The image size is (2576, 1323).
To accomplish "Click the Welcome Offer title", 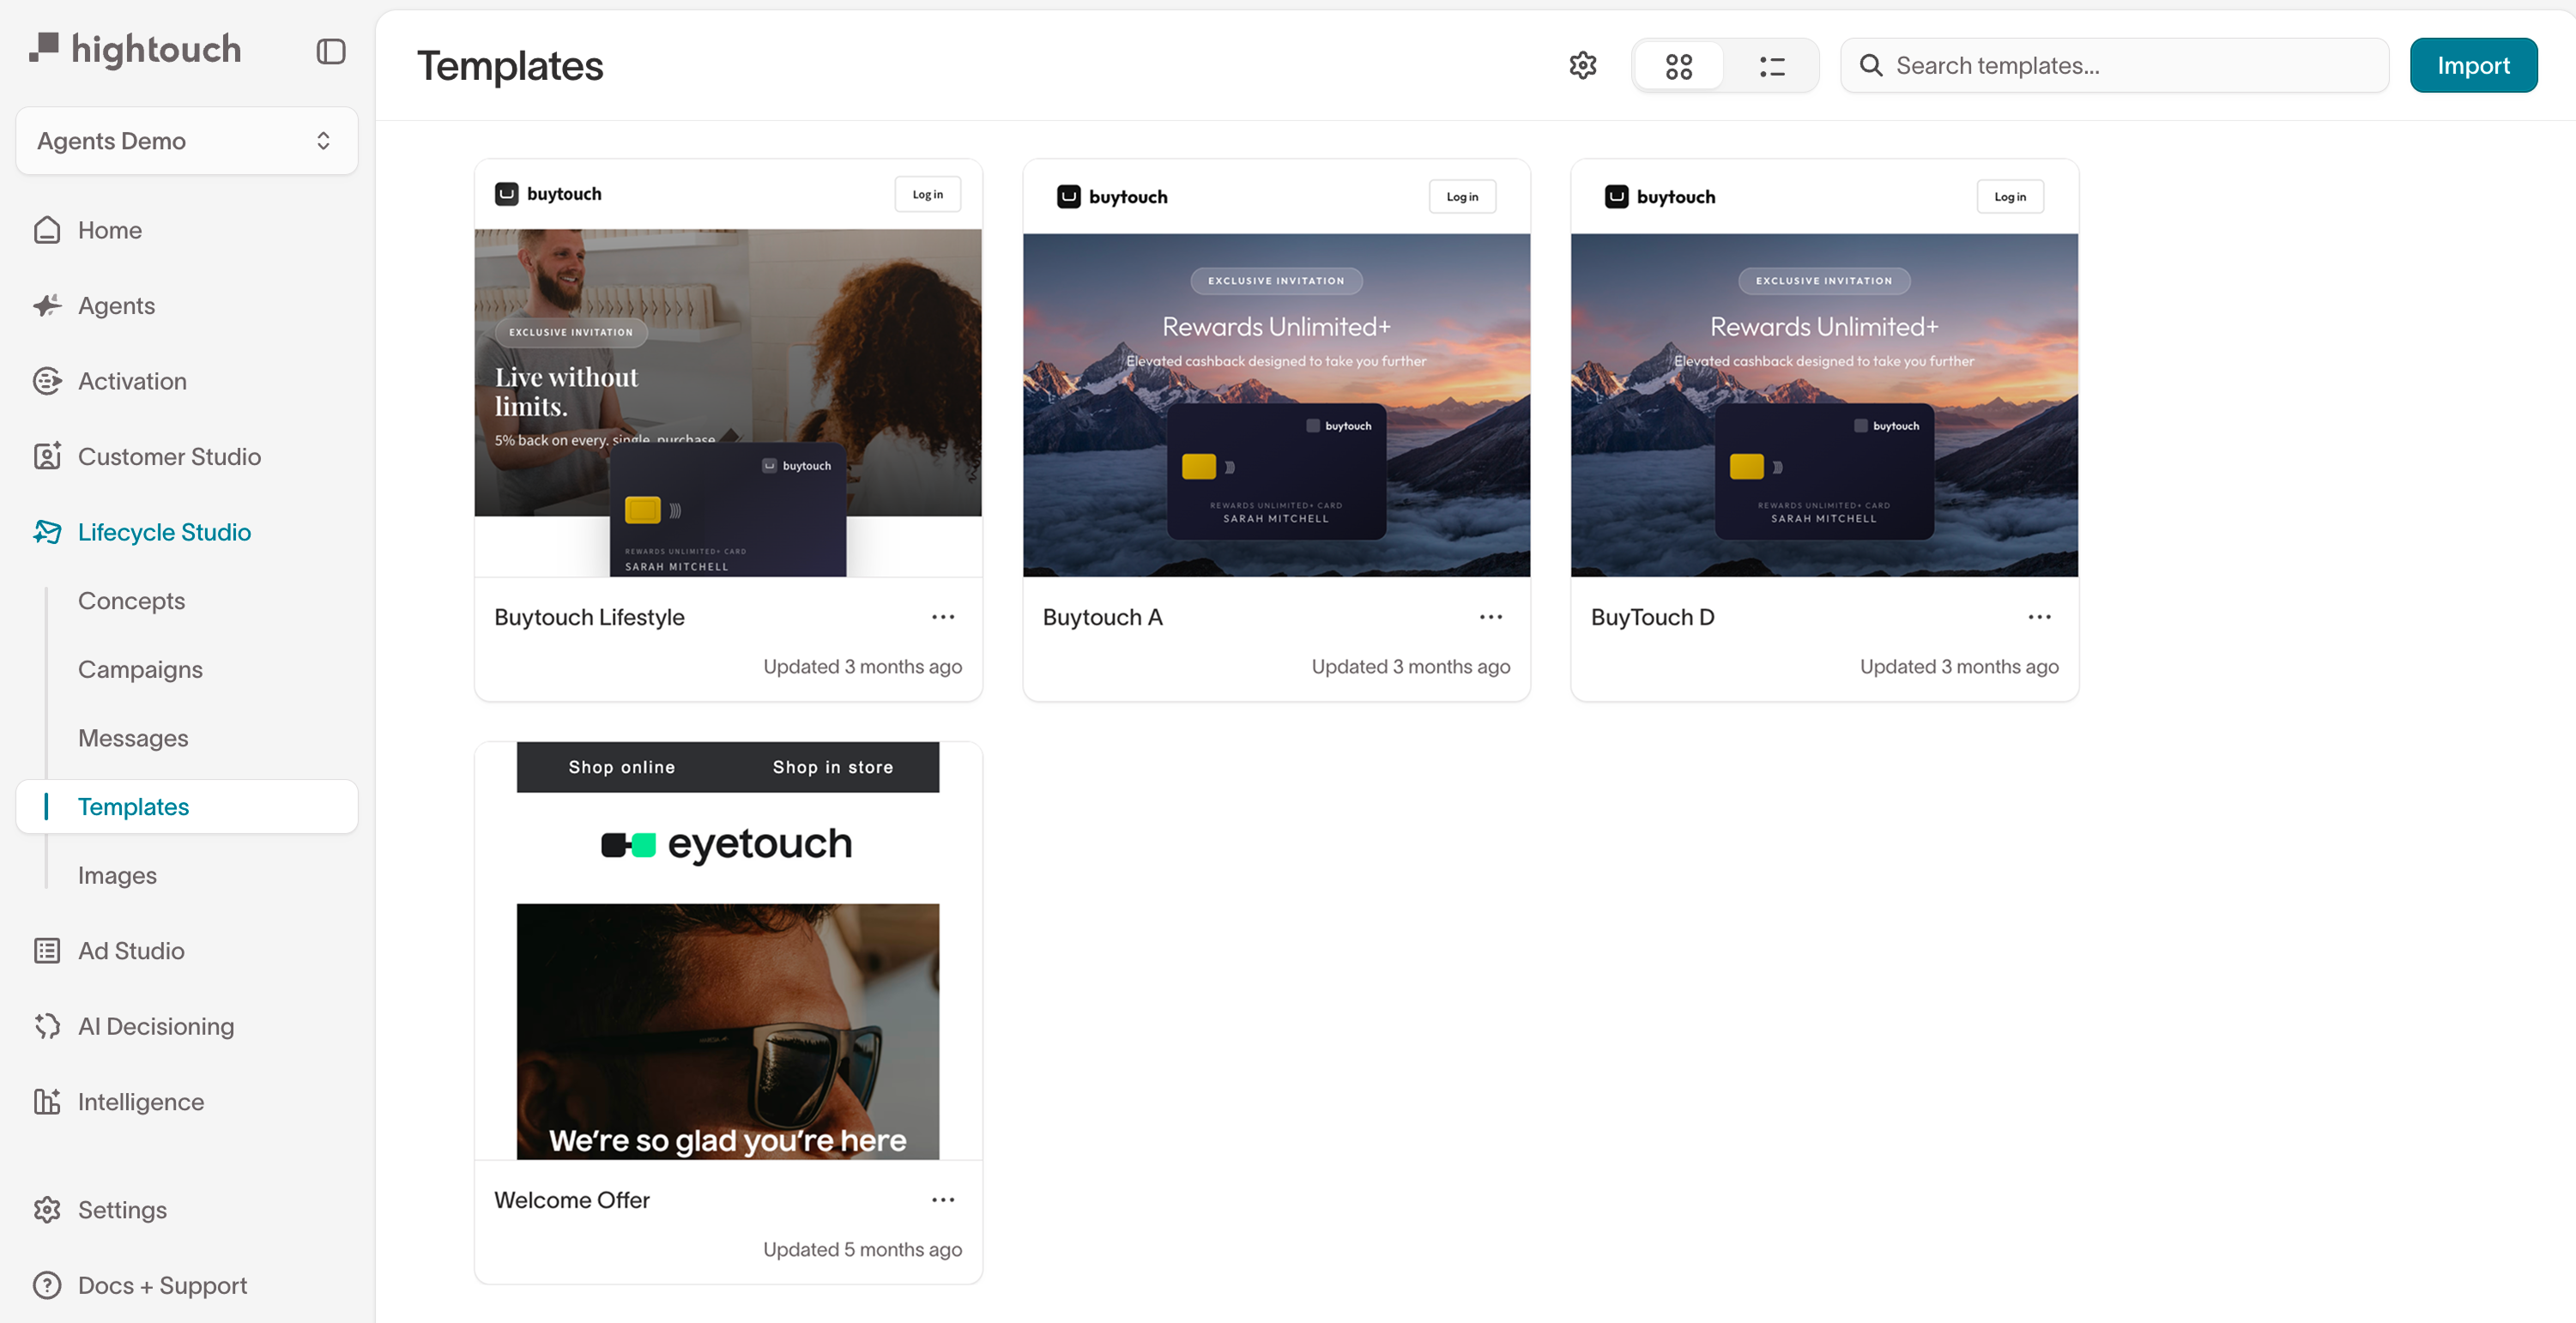I will [572, 1200].
